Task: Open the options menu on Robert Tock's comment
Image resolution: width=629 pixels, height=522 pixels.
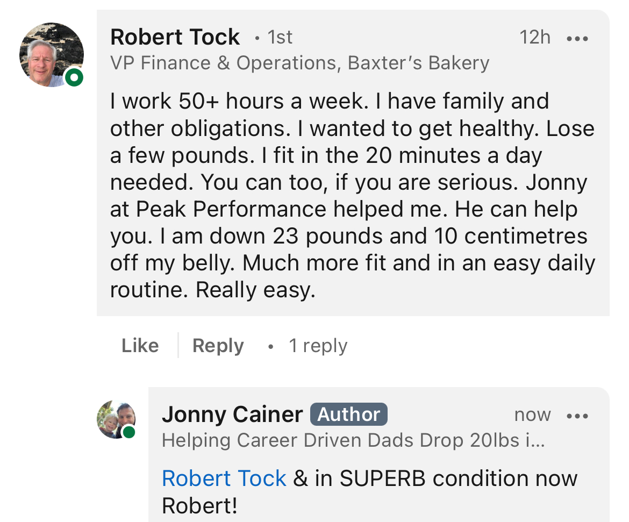Action: [577, 39]
